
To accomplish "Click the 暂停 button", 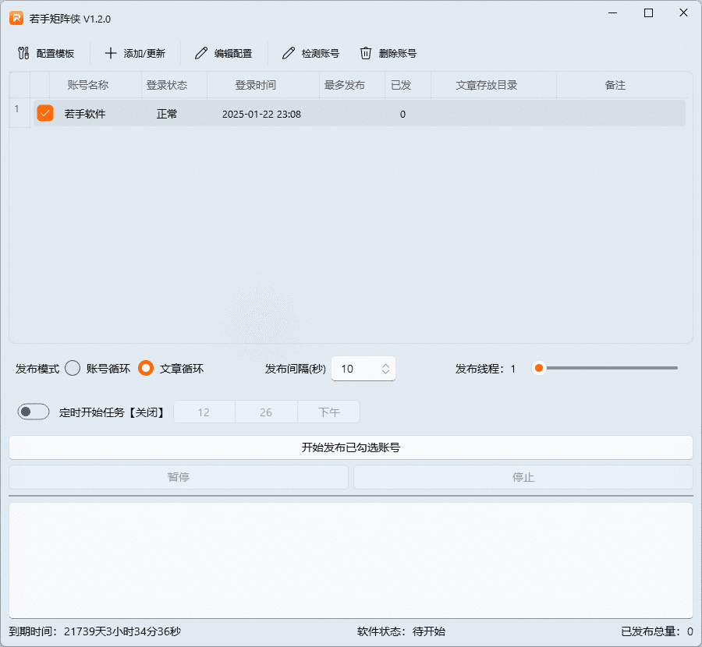I will tap(178, 476).
